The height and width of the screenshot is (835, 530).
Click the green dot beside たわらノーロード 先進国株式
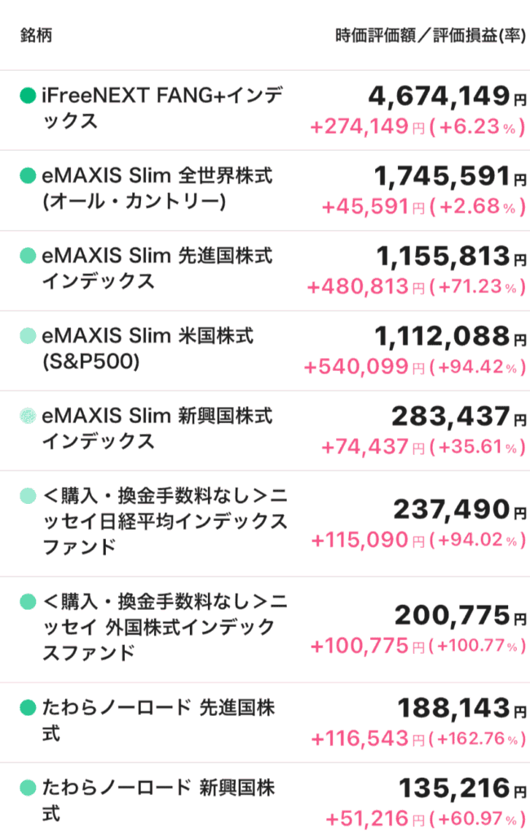click(28, 708)
